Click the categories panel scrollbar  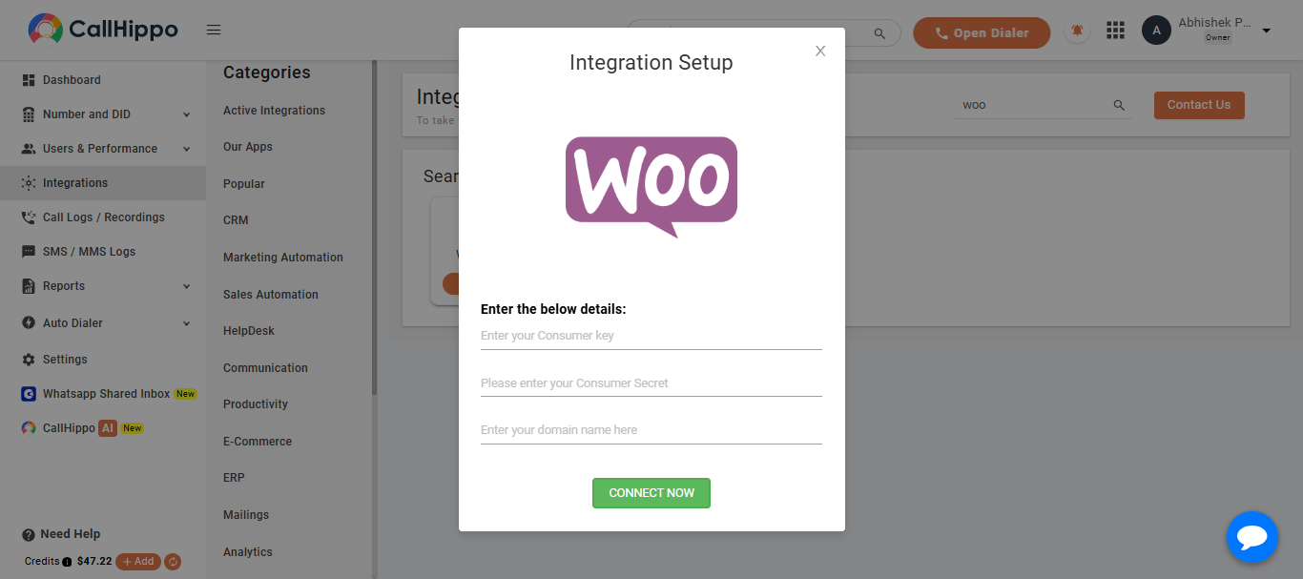[374, 229]
